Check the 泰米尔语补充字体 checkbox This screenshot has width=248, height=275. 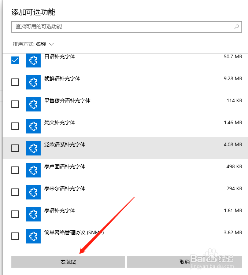pos(15,192)
